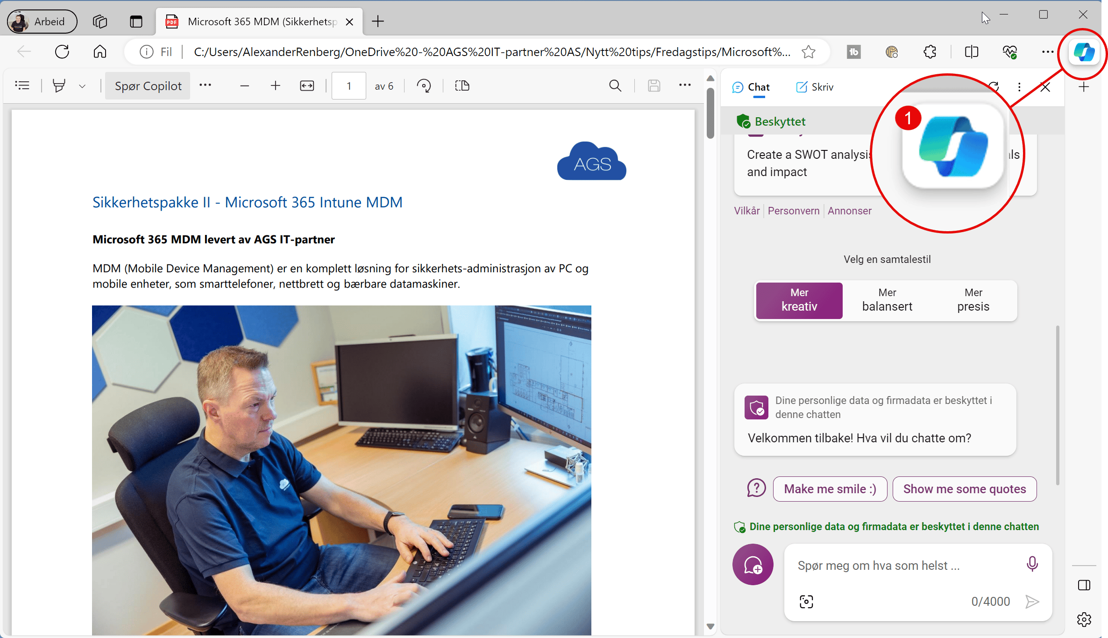Rotate the PDF page
Image resolution: width=1108 pixels, height=638 pixels.
[424, 85]
